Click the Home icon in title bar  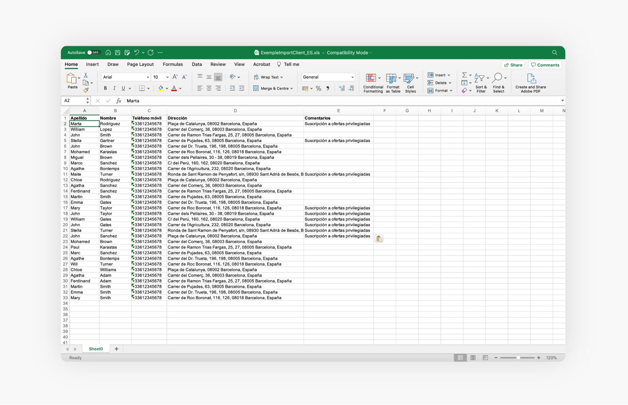coord(108,53)
